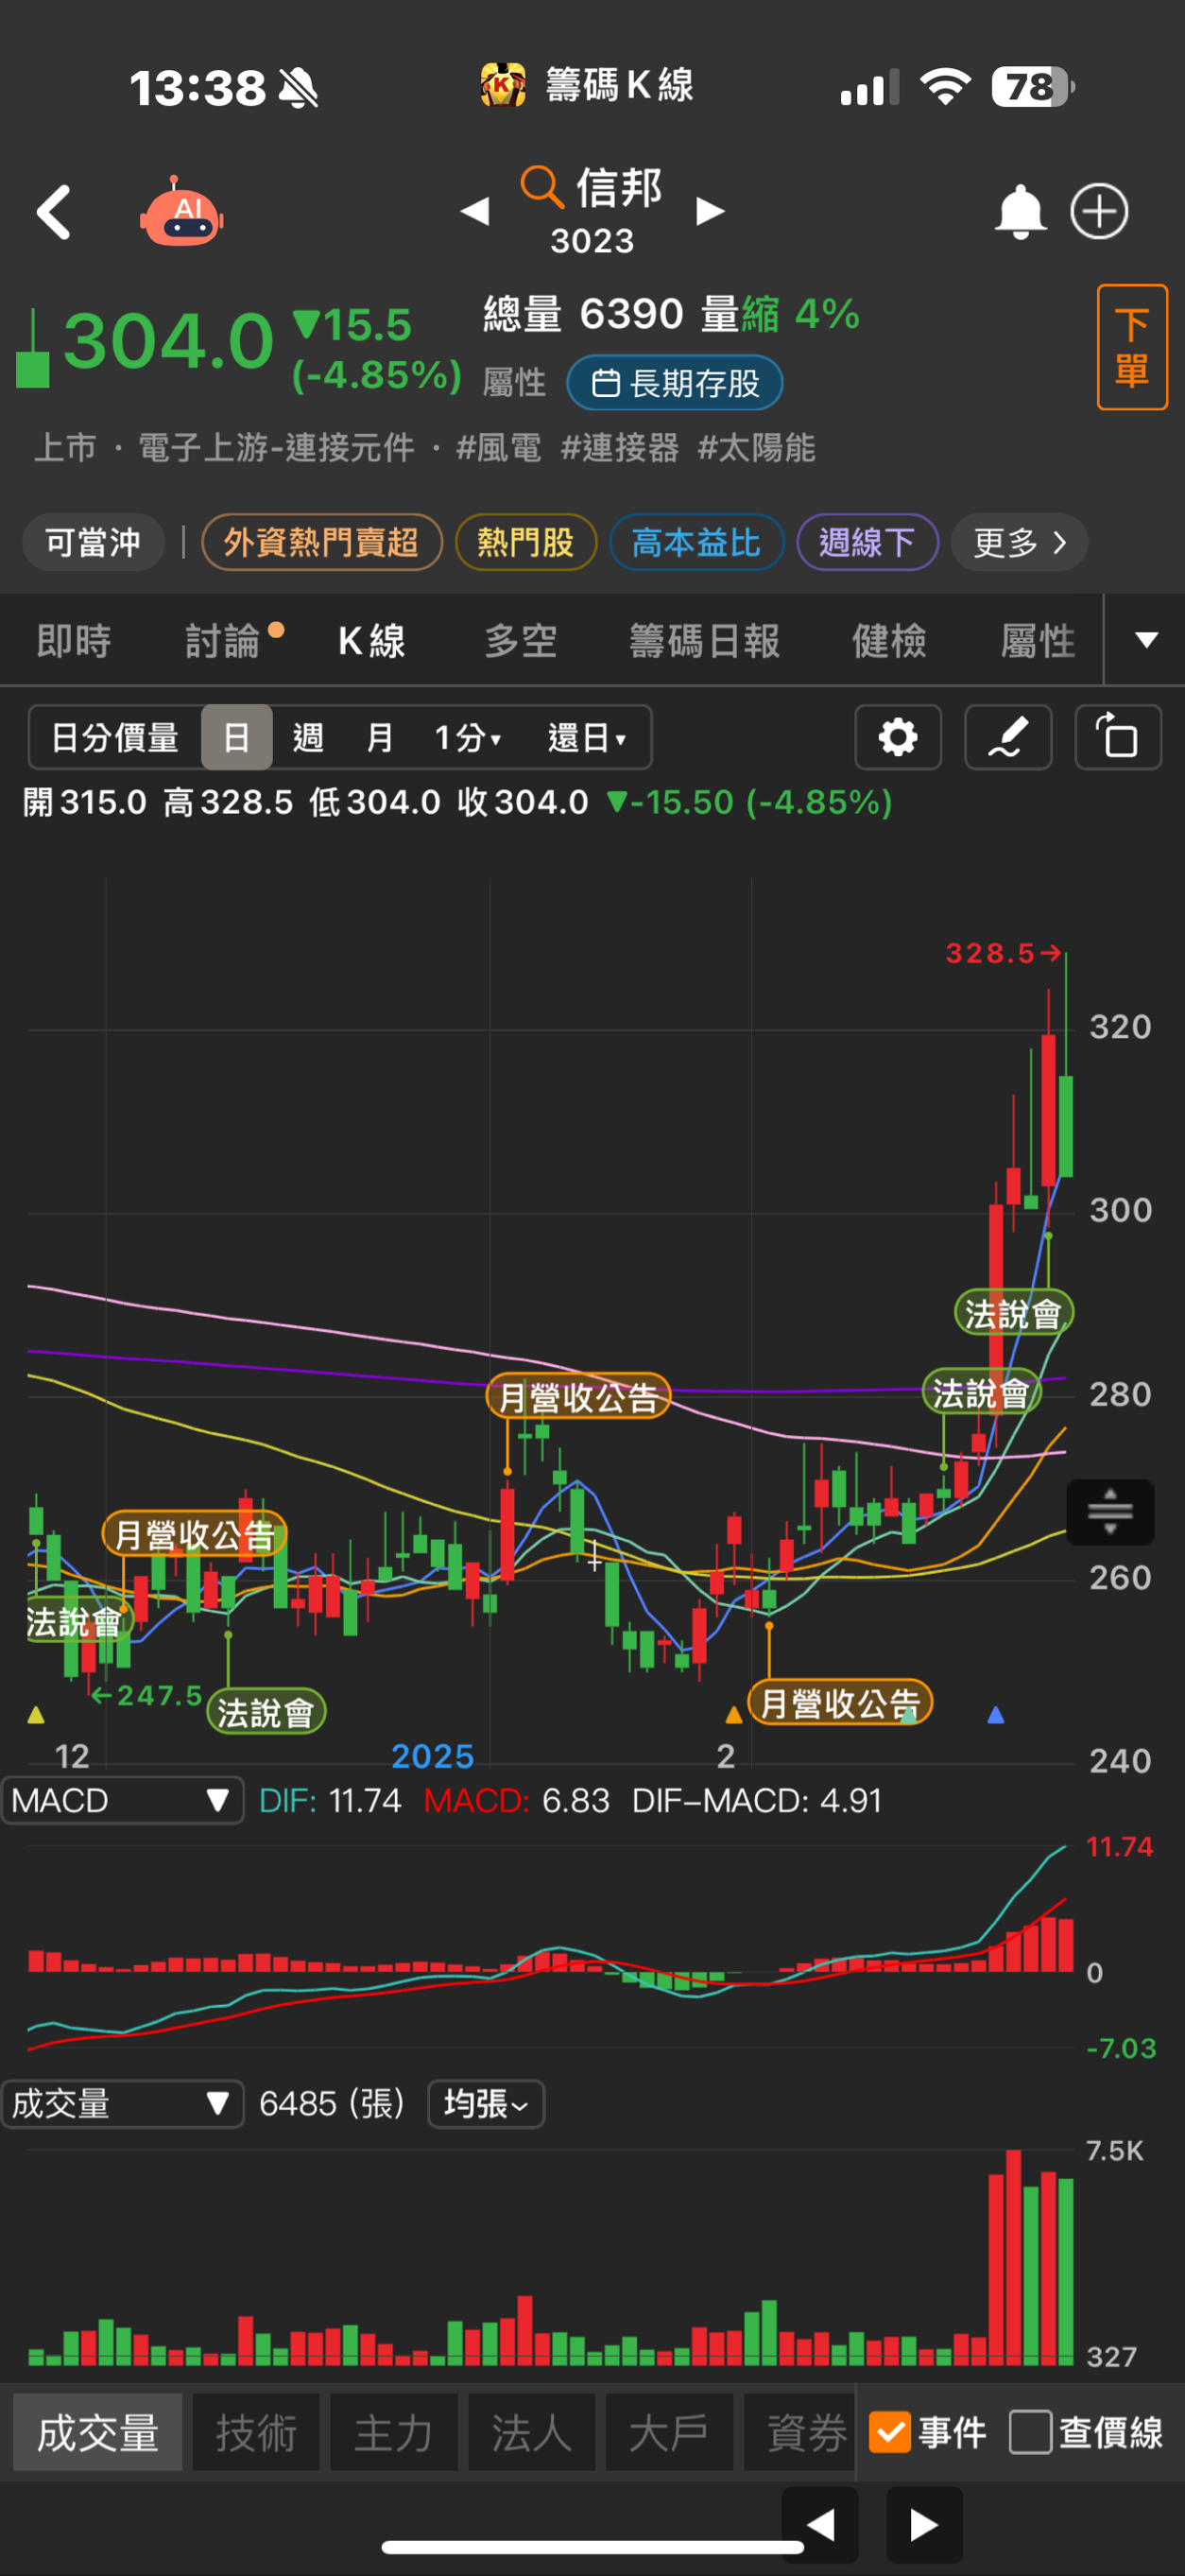This screenshot has width=1185, height=2576.
Task: Tap 月營收公告 marker near February
Action: (840, 1702)
